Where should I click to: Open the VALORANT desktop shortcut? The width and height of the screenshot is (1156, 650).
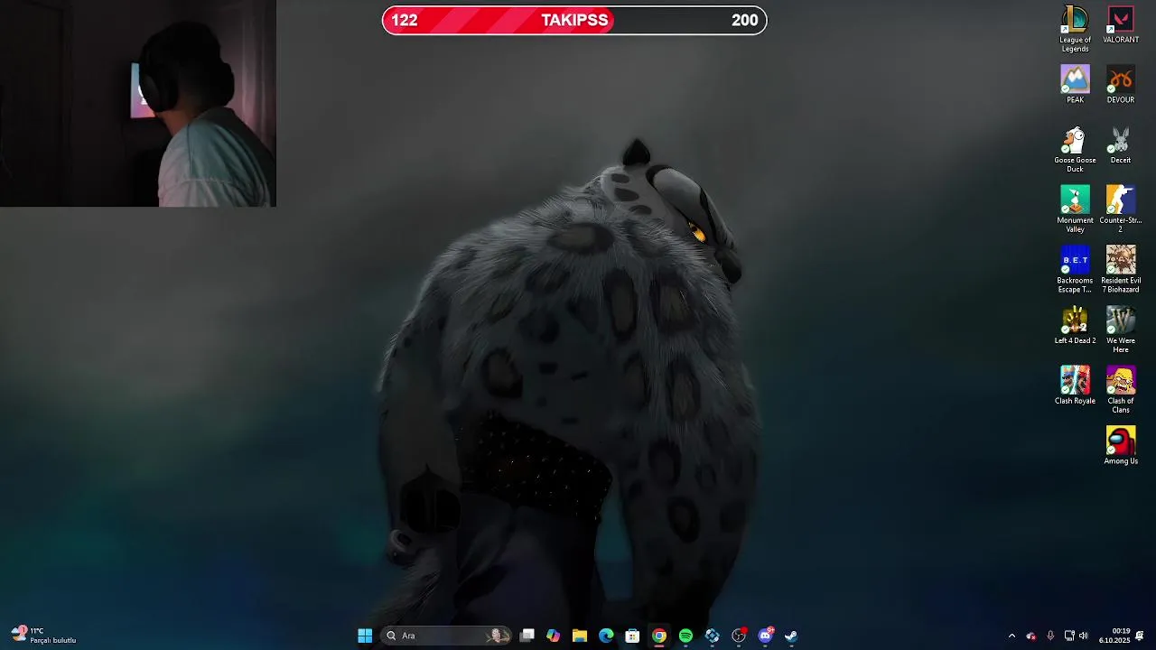pyautogui.click(x=1121, y=25)
